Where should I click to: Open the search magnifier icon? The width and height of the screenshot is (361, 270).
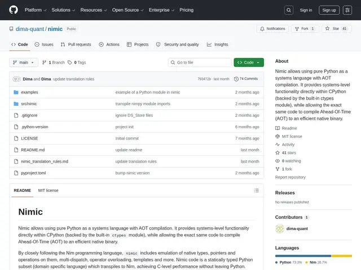coord(288,10)
